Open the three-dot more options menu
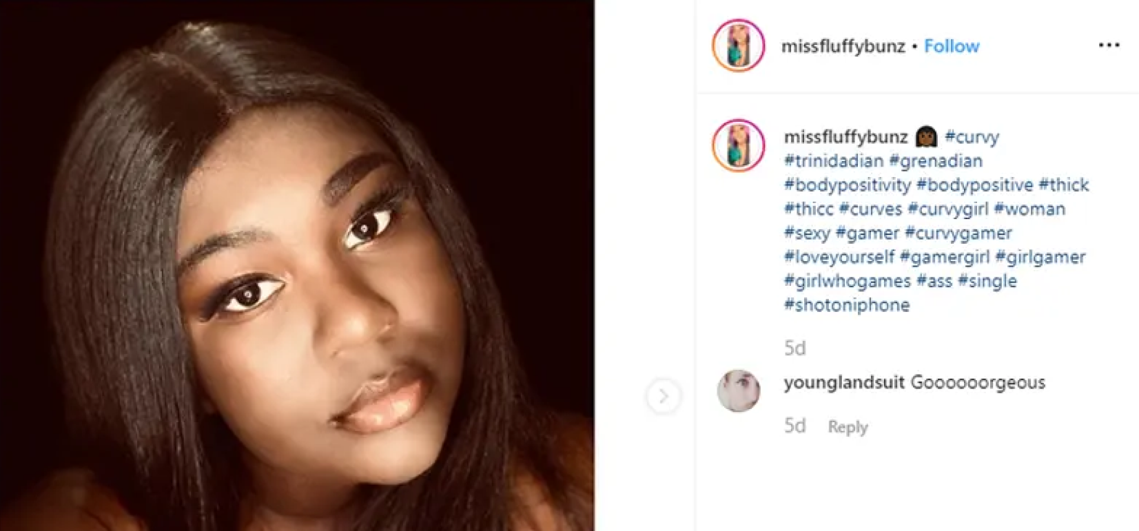 point(1108,45)
